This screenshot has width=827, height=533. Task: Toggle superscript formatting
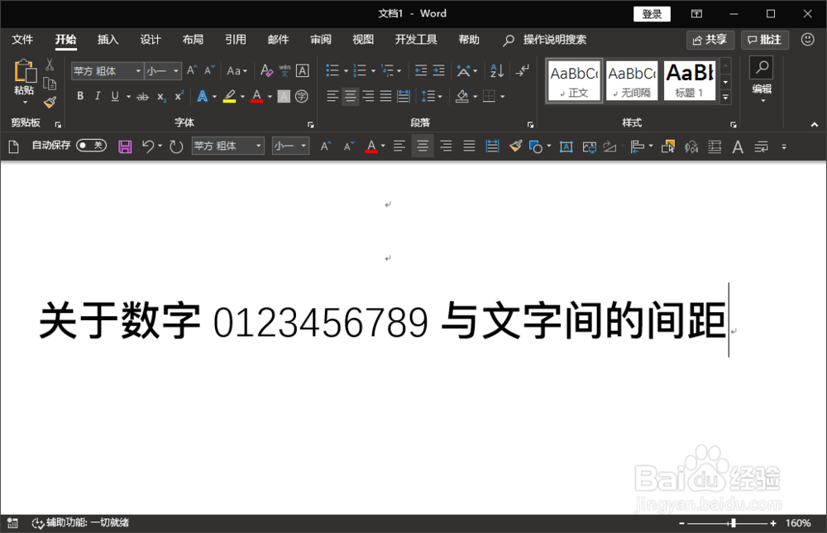coord(179,96)
